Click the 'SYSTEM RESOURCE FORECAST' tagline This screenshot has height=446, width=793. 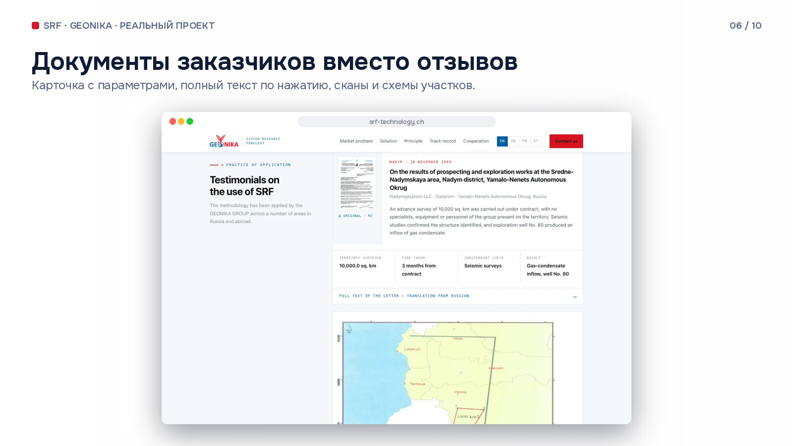[x=263, y=141]
